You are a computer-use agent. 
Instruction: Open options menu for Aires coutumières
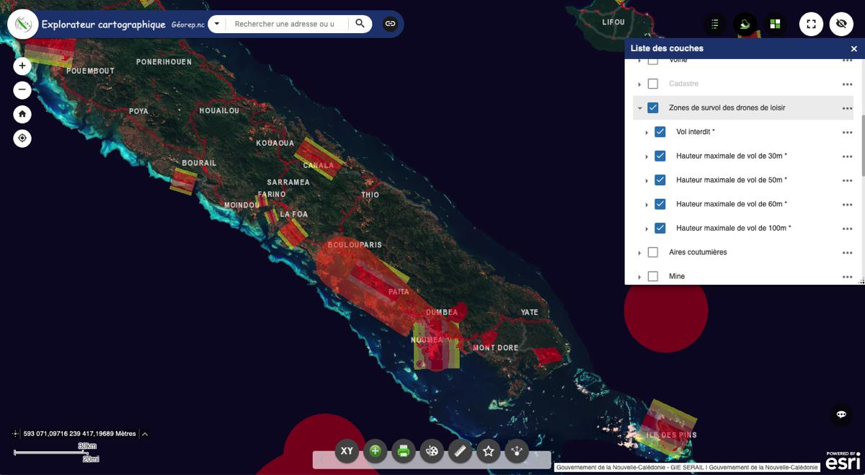[x=847, y=253]
